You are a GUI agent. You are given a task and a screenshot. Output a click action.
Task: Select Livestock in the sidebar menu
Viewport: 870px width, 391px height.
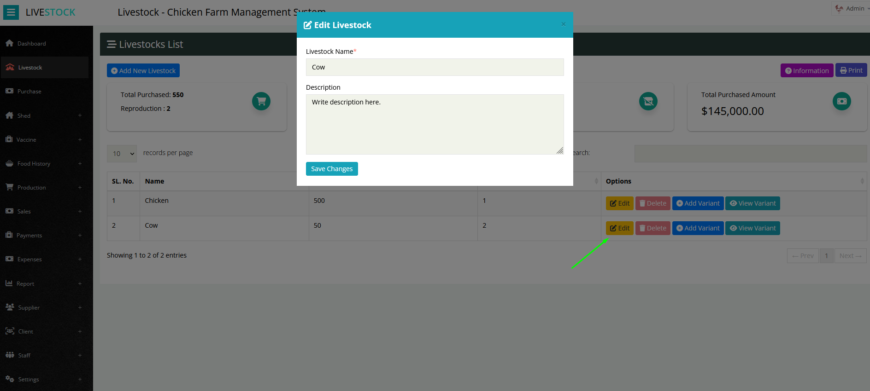(30, 68)
